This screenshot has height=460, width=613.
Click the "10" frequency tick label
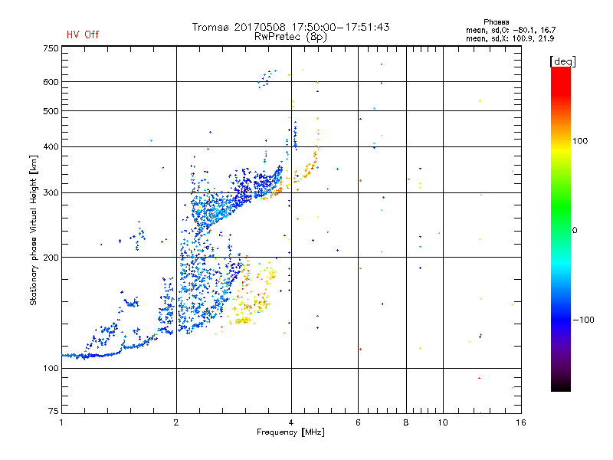point(443,422)
